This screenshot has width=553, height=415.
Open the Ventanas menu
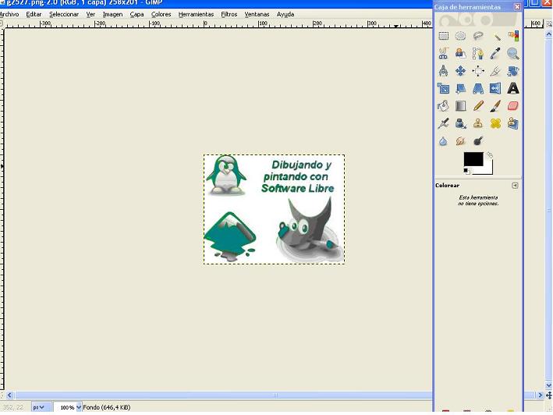click(257, 15)
